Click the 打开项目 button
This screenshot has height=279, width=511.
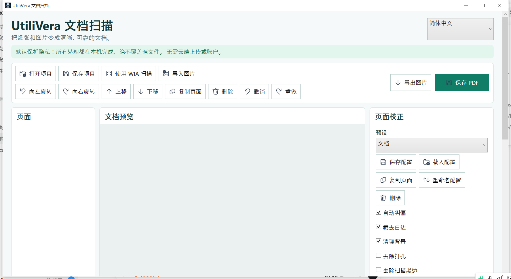35,74
